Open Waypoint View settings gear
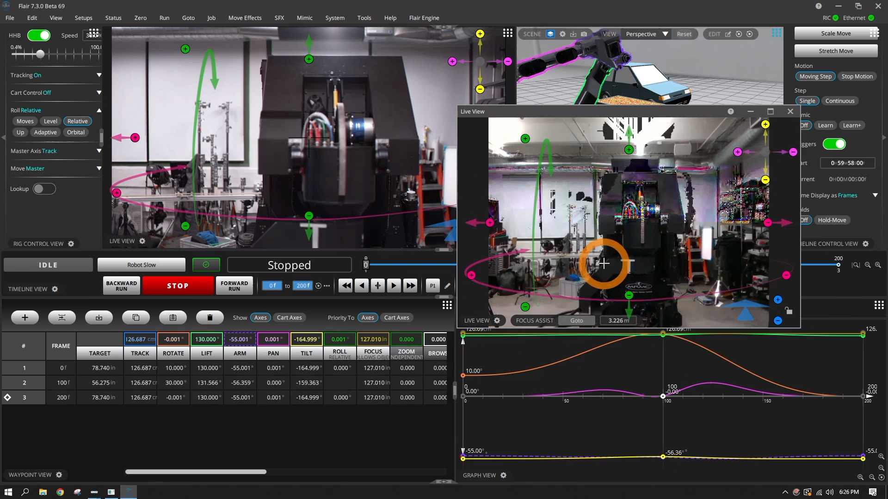 pos(59,475)
